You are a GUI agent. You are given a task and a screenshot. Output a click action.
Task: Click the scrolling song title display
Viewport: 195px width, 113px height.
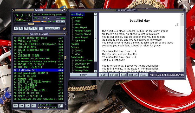point(49,15)
